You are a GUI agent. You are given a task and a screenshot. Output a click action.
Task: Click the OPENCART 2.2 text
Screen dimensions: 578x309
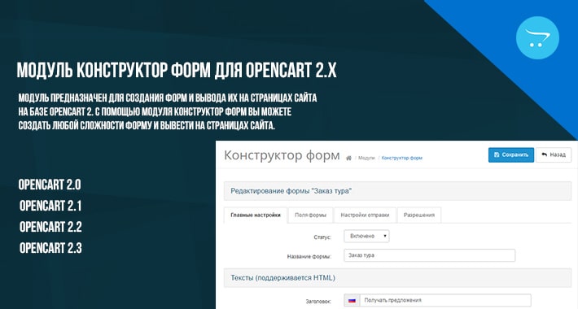point(50,227)
